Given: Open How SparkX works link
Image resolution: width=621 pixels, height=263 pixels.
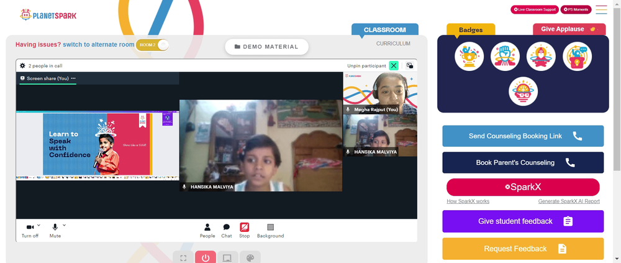Looking at the screenshot, I should pos(468,201).
